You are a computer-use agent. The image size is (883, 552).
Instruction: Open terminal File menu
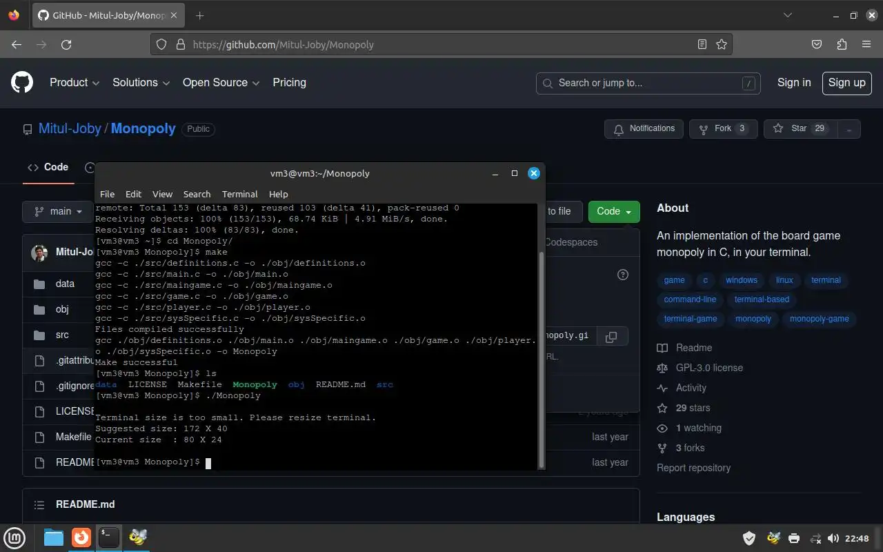point(107,194)
